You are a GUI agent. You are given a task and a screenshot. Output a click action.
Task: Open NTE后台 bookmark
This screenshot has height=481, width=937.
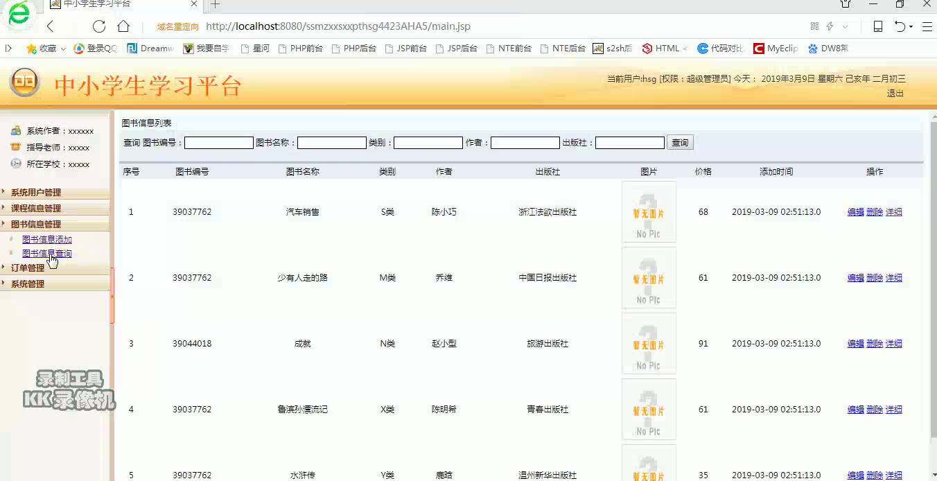(x=563, y=49)
